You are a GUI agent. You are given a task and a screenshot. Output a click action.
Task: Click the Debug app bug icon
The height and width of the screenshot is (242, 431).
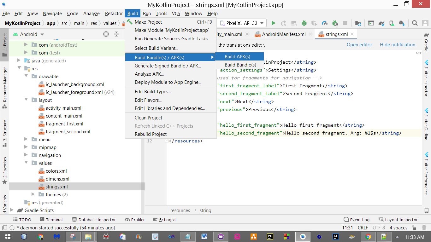tap(304, 23)
